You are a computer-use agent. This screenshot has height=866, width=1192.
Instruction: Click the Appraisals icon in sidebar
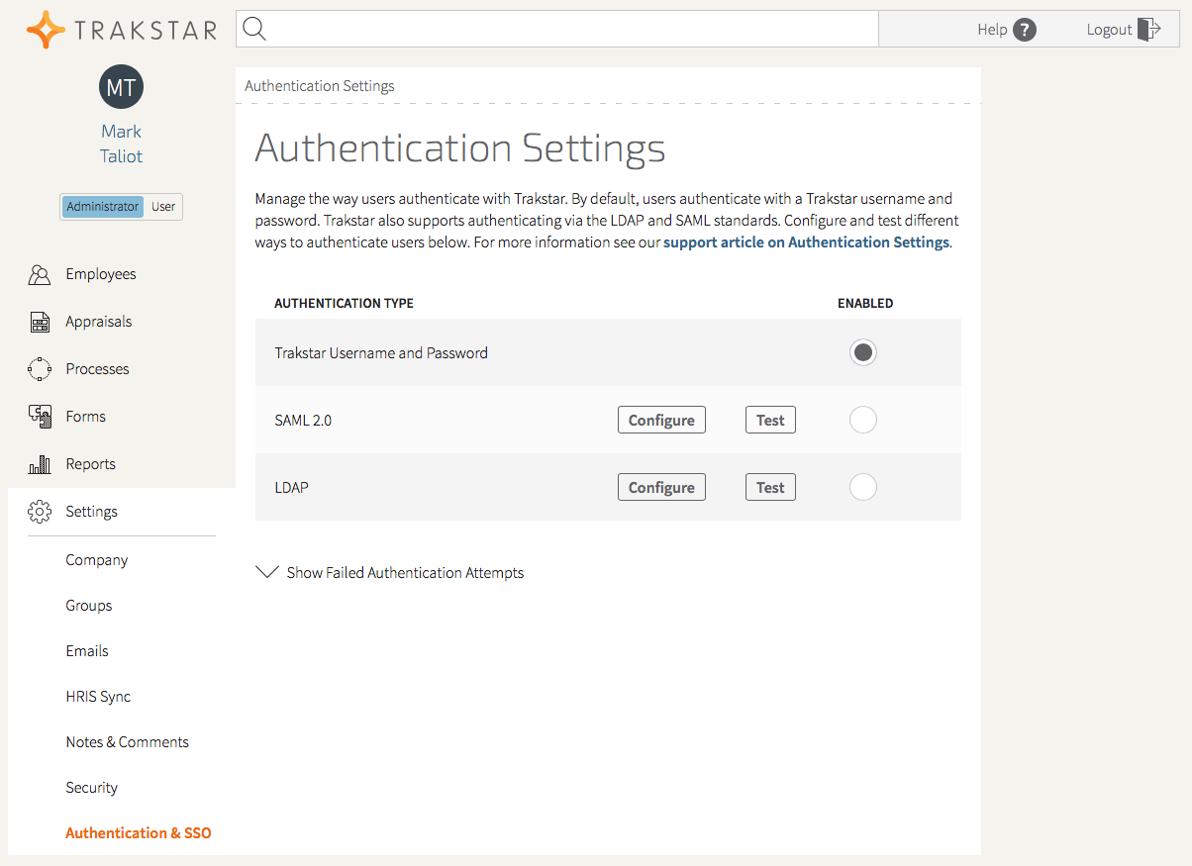[40, 322]
